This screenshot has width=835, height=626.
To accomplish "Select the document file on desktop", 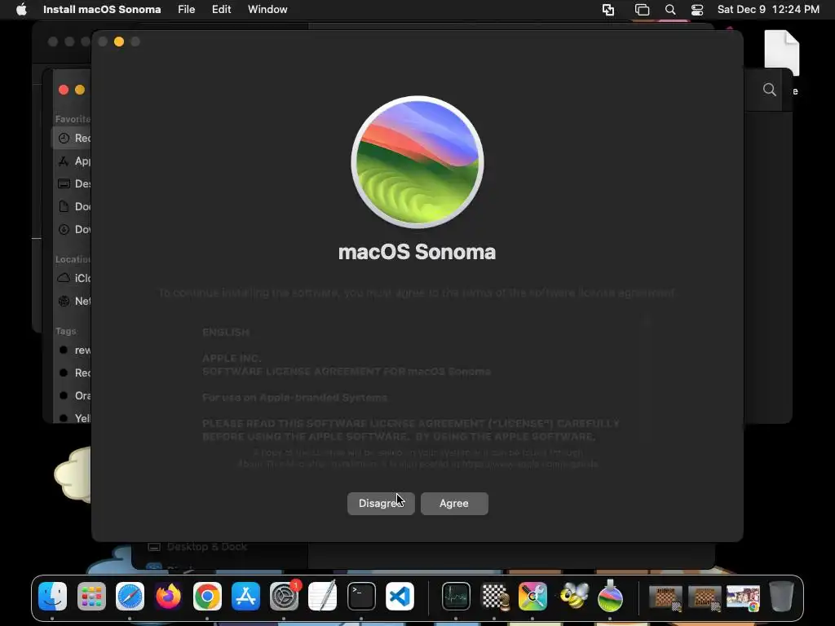I will 782,52.
